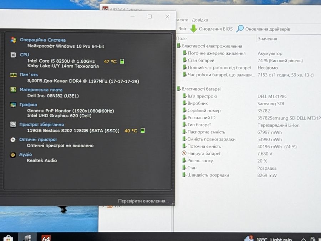321x241 pixels.
Task: Open Операційна Система section in Speccy
Action: pyautogui.click(x=42, y=40)
